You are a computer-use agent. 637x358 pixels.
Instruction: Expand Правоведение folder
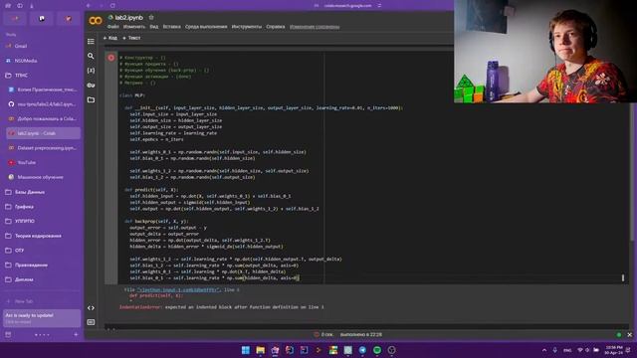[43, 266]
